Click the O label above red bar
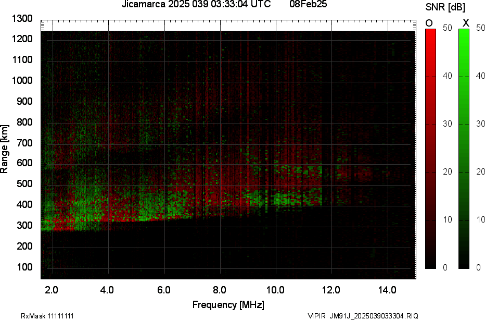 pyautogui.click(x=429, y=23)
